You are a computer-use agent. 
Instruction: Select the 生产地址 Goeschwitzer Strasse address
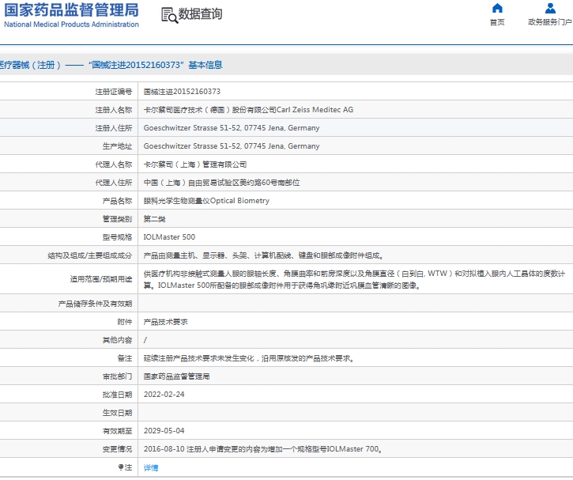[232, 146]
